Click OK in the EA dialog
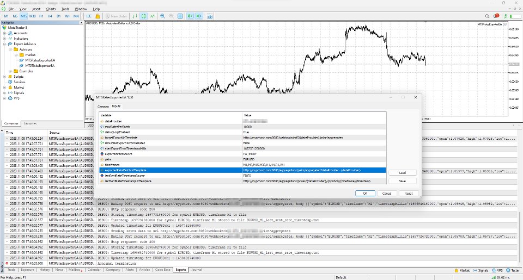 [365, 194]
